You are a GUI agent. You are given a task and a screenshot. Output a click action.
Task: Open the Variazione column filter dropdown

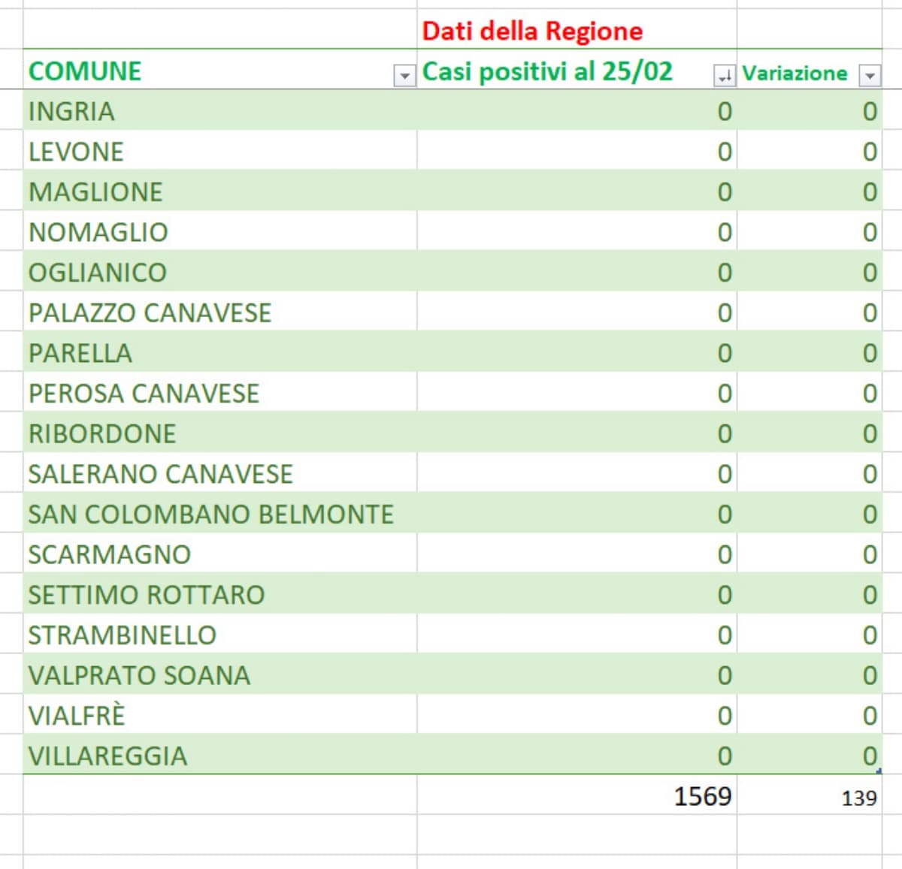tap(870, 76)
